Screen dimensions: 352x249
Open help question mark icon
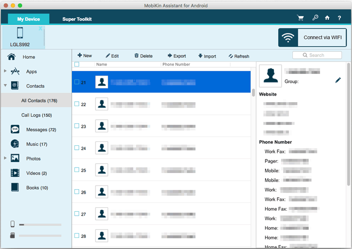[x=339, y=18]
